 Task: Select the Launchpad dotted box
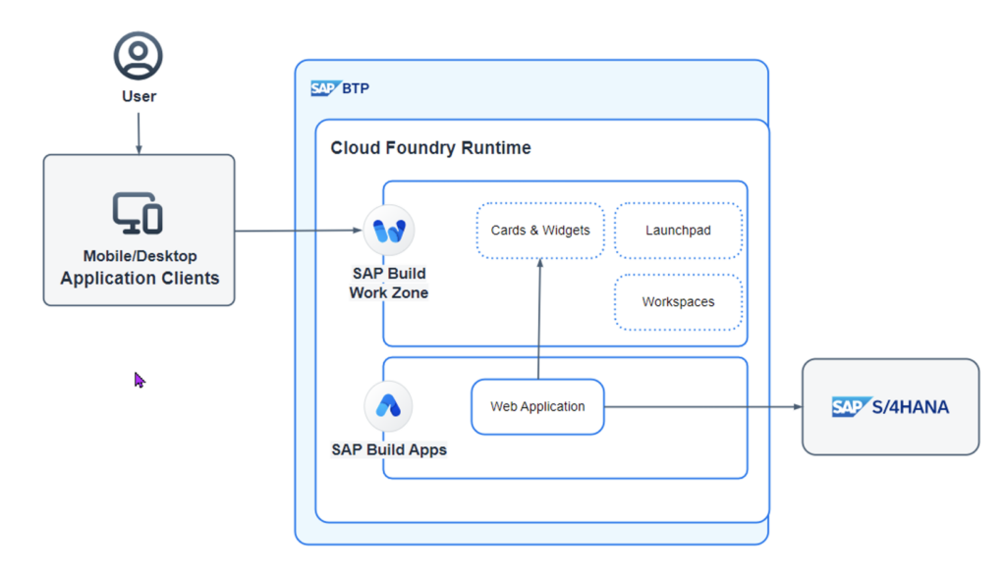(678, 231)
